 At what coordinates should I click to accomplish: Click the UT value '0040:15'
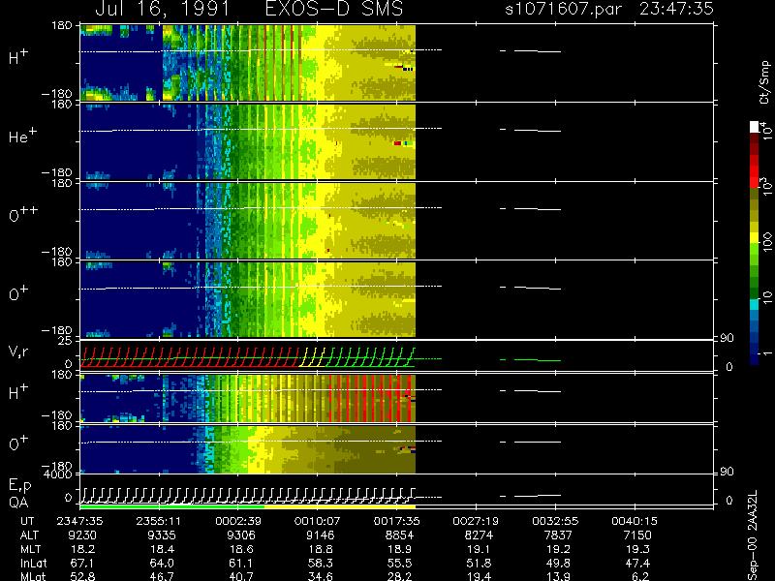pyautogui.click(x=635, y=521)
